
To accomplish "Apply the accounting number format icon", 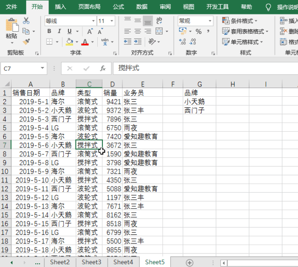I will (x=183, y=31).
